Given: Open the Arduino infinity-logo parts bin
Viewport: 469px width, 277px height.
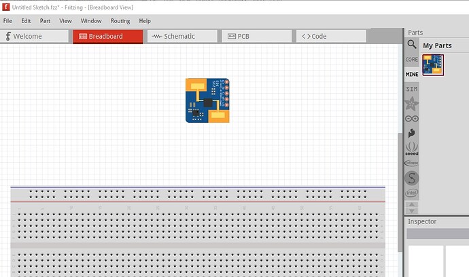Looking at the screenshot, I should [x=412, y=119].
